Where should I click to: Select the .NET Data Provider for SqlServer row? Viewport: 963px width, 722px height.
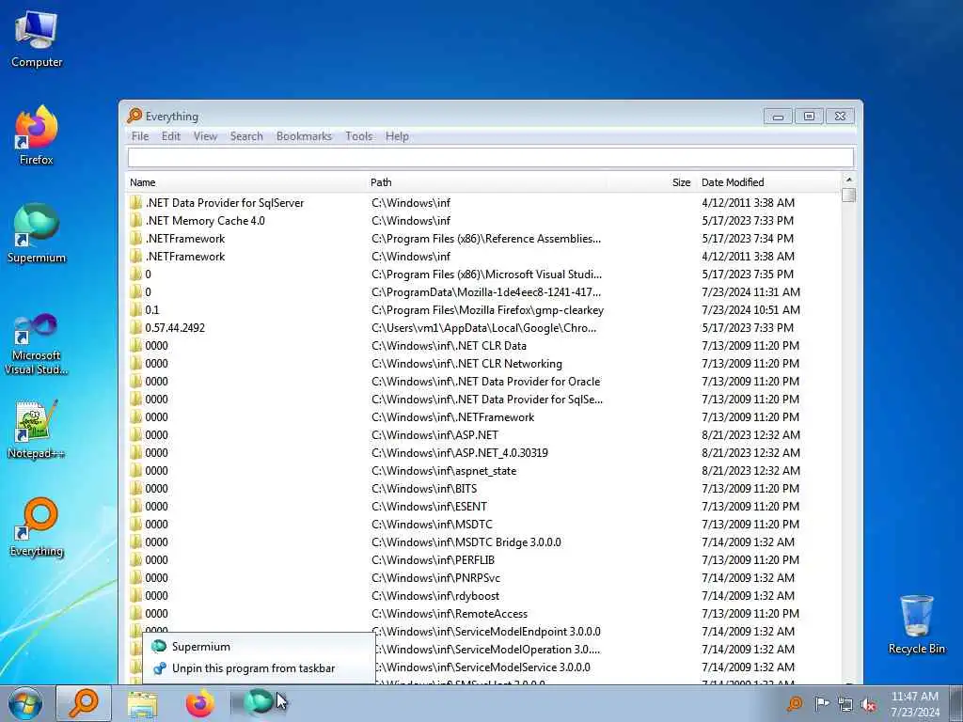[484, 203]
